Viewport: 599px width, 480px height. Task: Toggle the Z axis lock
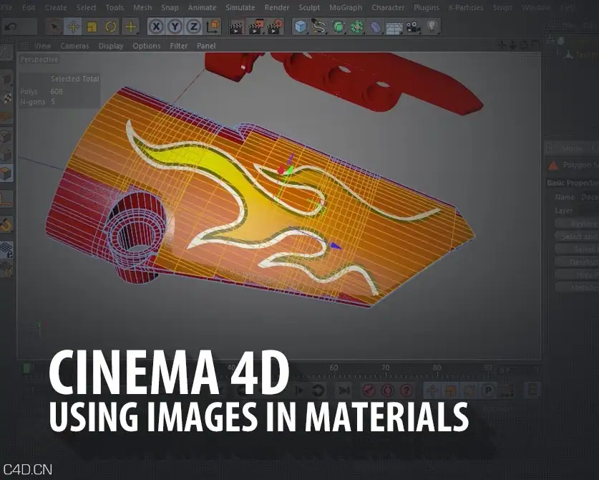click(194, 27)
